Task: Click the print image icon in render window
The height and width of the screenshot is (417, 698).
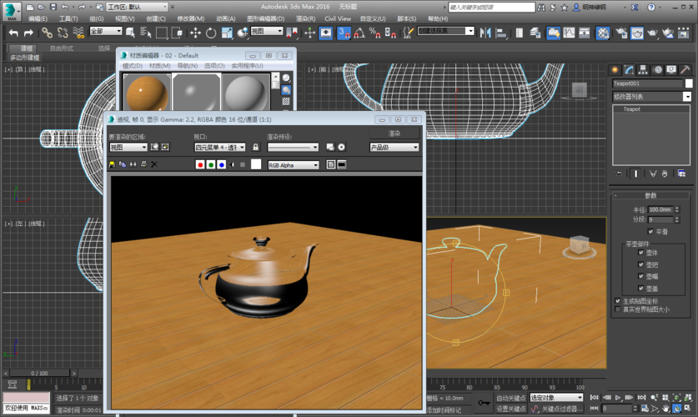Action: coord(143,165)
